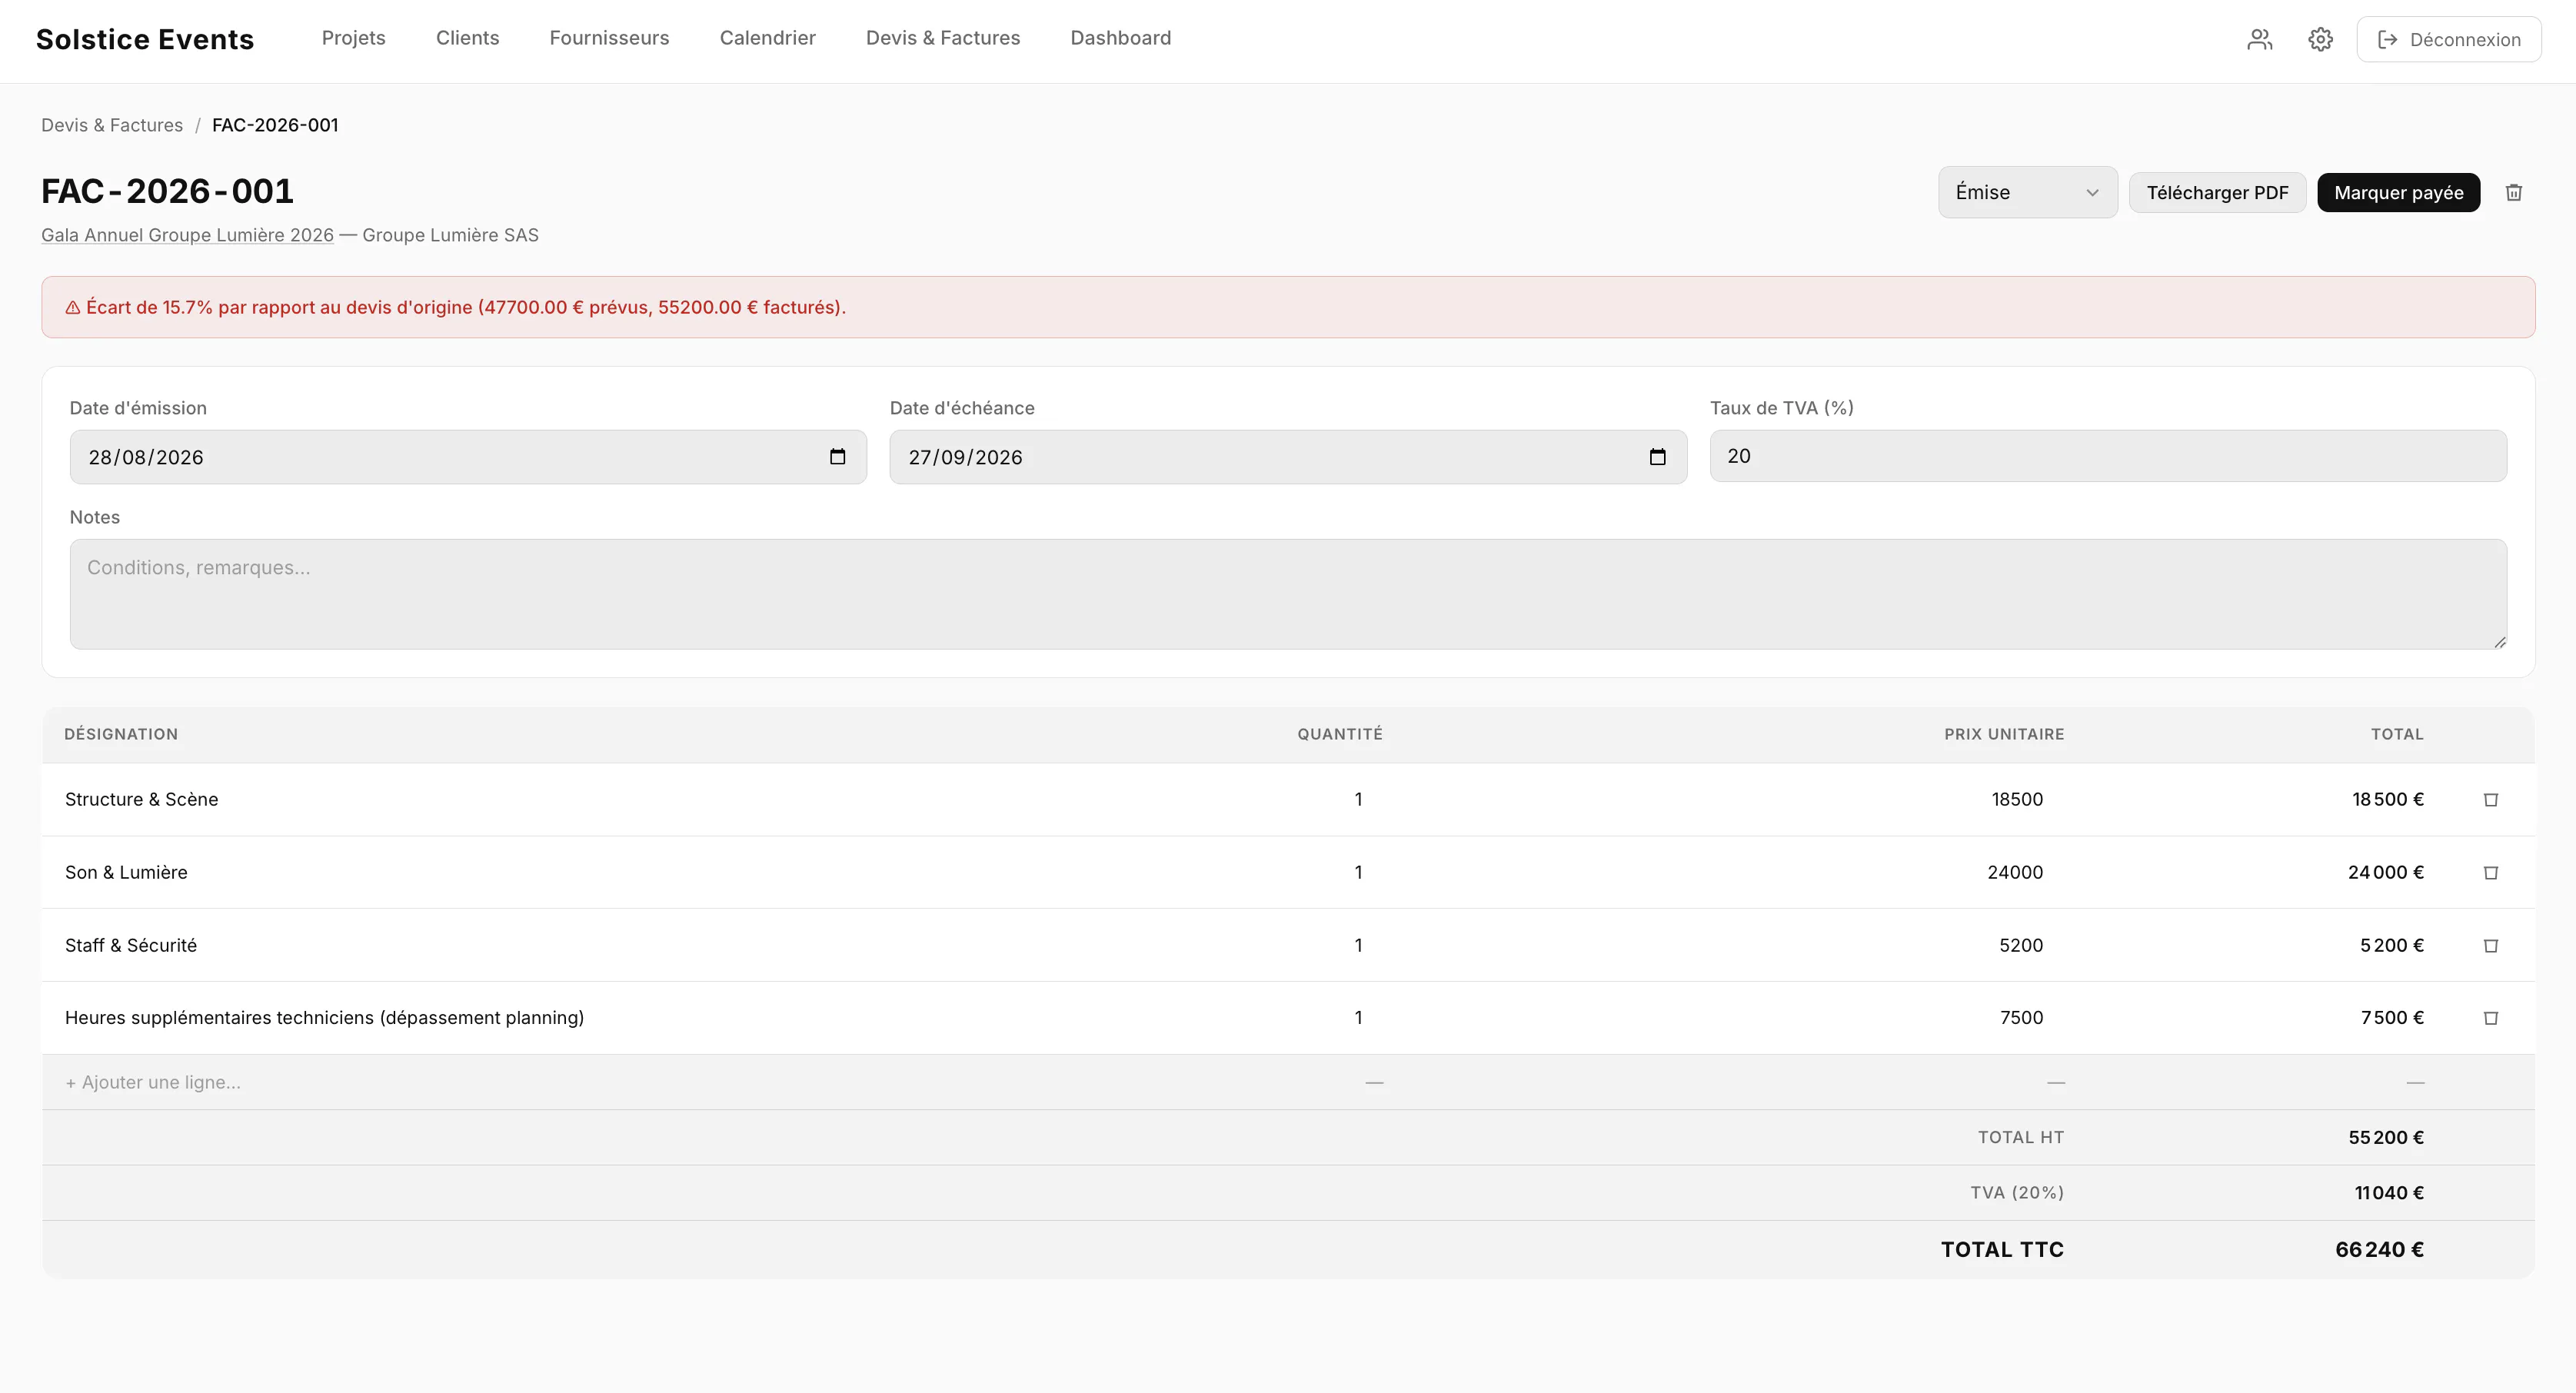Open calendar picker for Date d'émission
2576x1393 pixels.
tap(837, 457)
